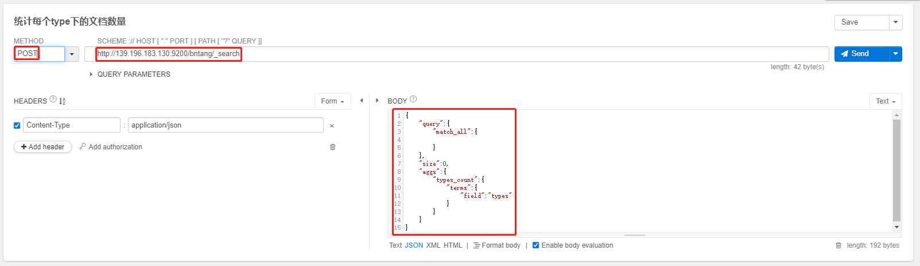Toggle the Content-Type header checkbox
920x266 pixels.
[17, 125]
